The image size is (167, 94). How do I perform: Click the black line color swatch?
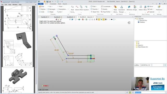tap(111, 19)
